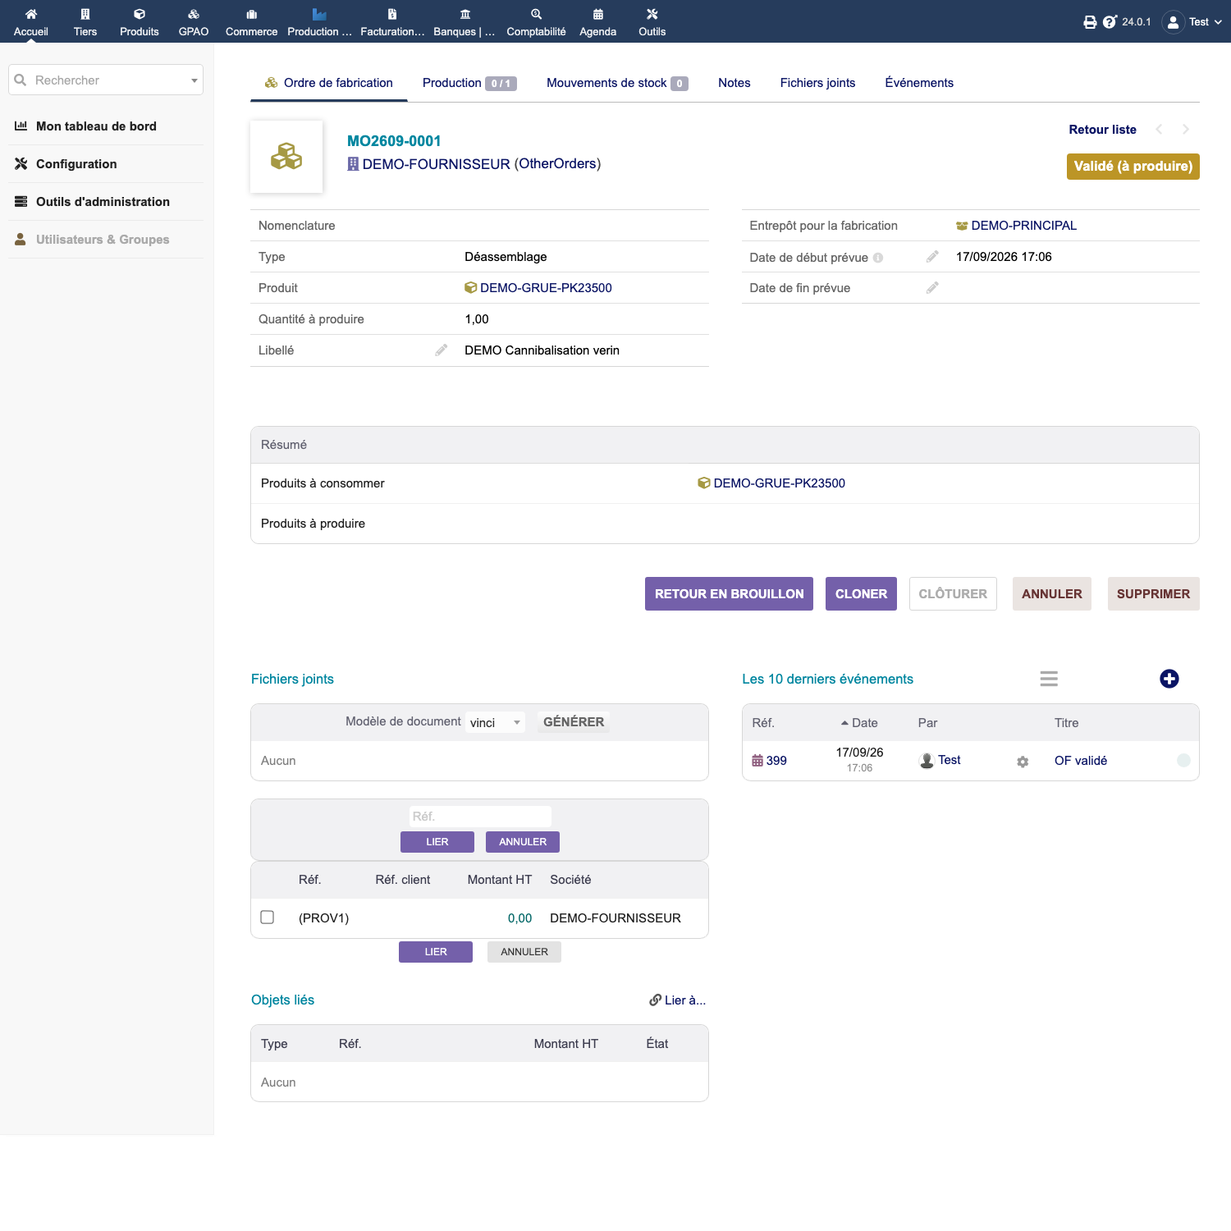Click the CLONER button
Viewport: 1231px width, 1231px height.
tap(861, 593)
